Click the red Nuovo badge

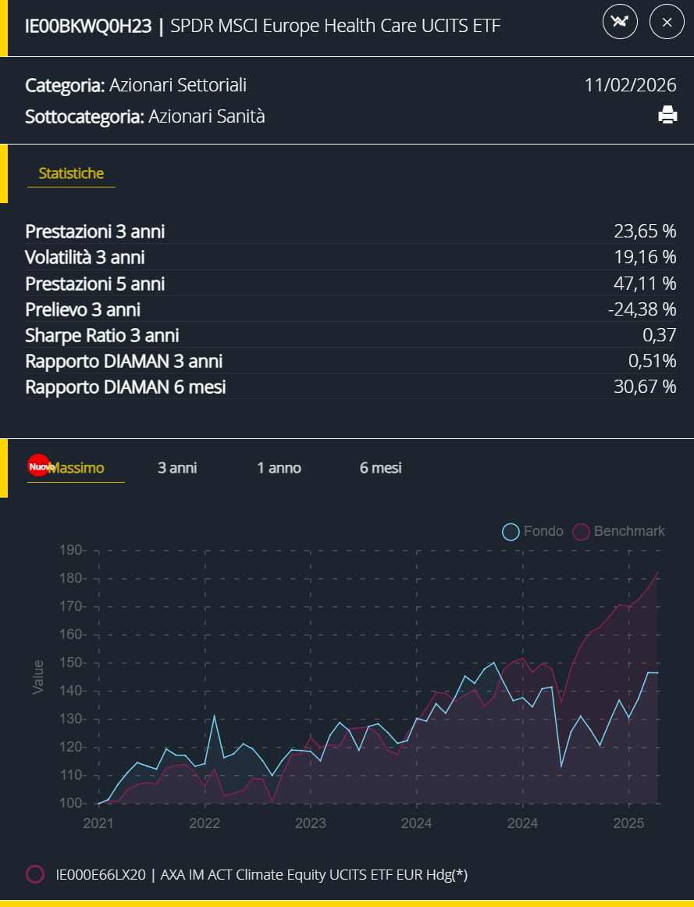38,466
